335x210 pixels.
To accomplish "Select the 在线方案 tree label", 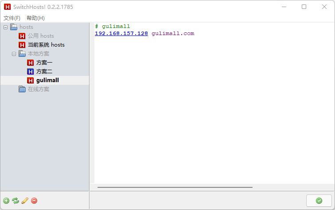I will [x=39, y=89].
